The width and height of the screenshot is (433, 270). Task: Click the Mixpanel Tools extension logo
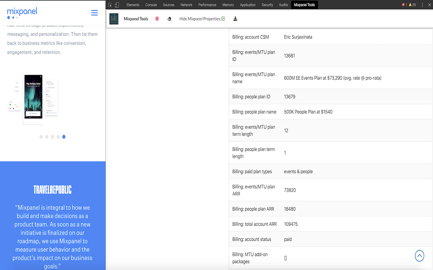pos(114,19)
